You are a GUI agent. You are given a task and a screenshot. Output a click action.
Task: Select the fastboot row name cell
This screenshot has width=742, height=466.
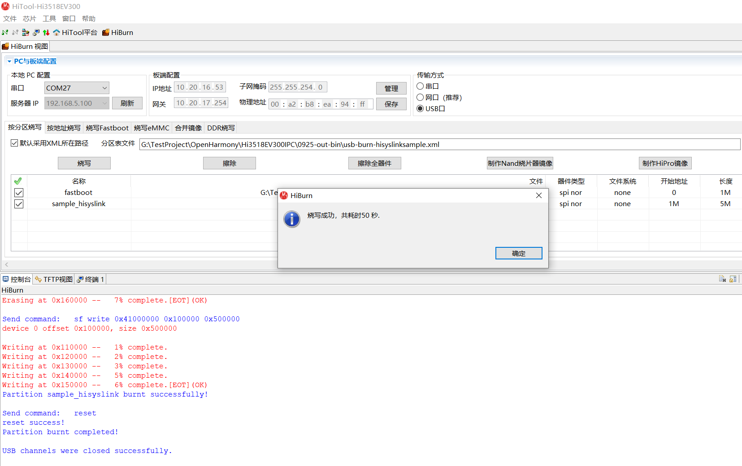coord(78,193)
